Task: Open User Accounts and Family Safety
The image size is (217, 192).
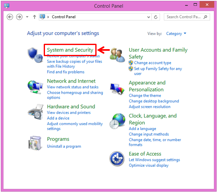Action: pyautogui.click(x=158, y=53)
